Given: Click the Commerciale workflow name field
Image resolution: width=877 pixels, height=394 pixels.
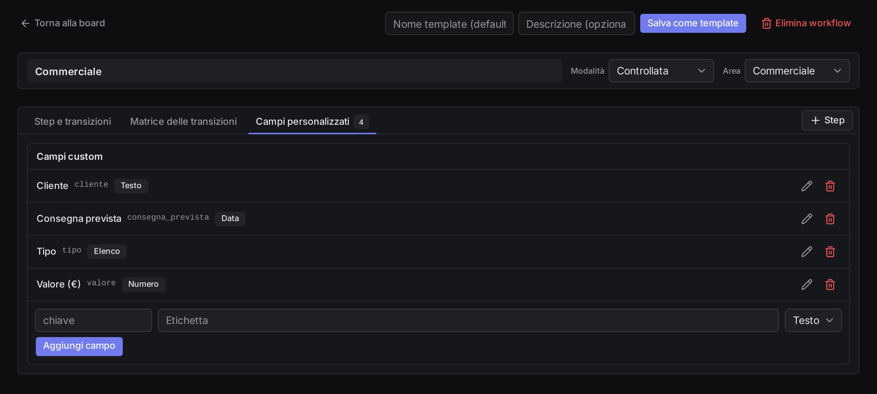Looking at the screenshot, I should click(294, 71).
